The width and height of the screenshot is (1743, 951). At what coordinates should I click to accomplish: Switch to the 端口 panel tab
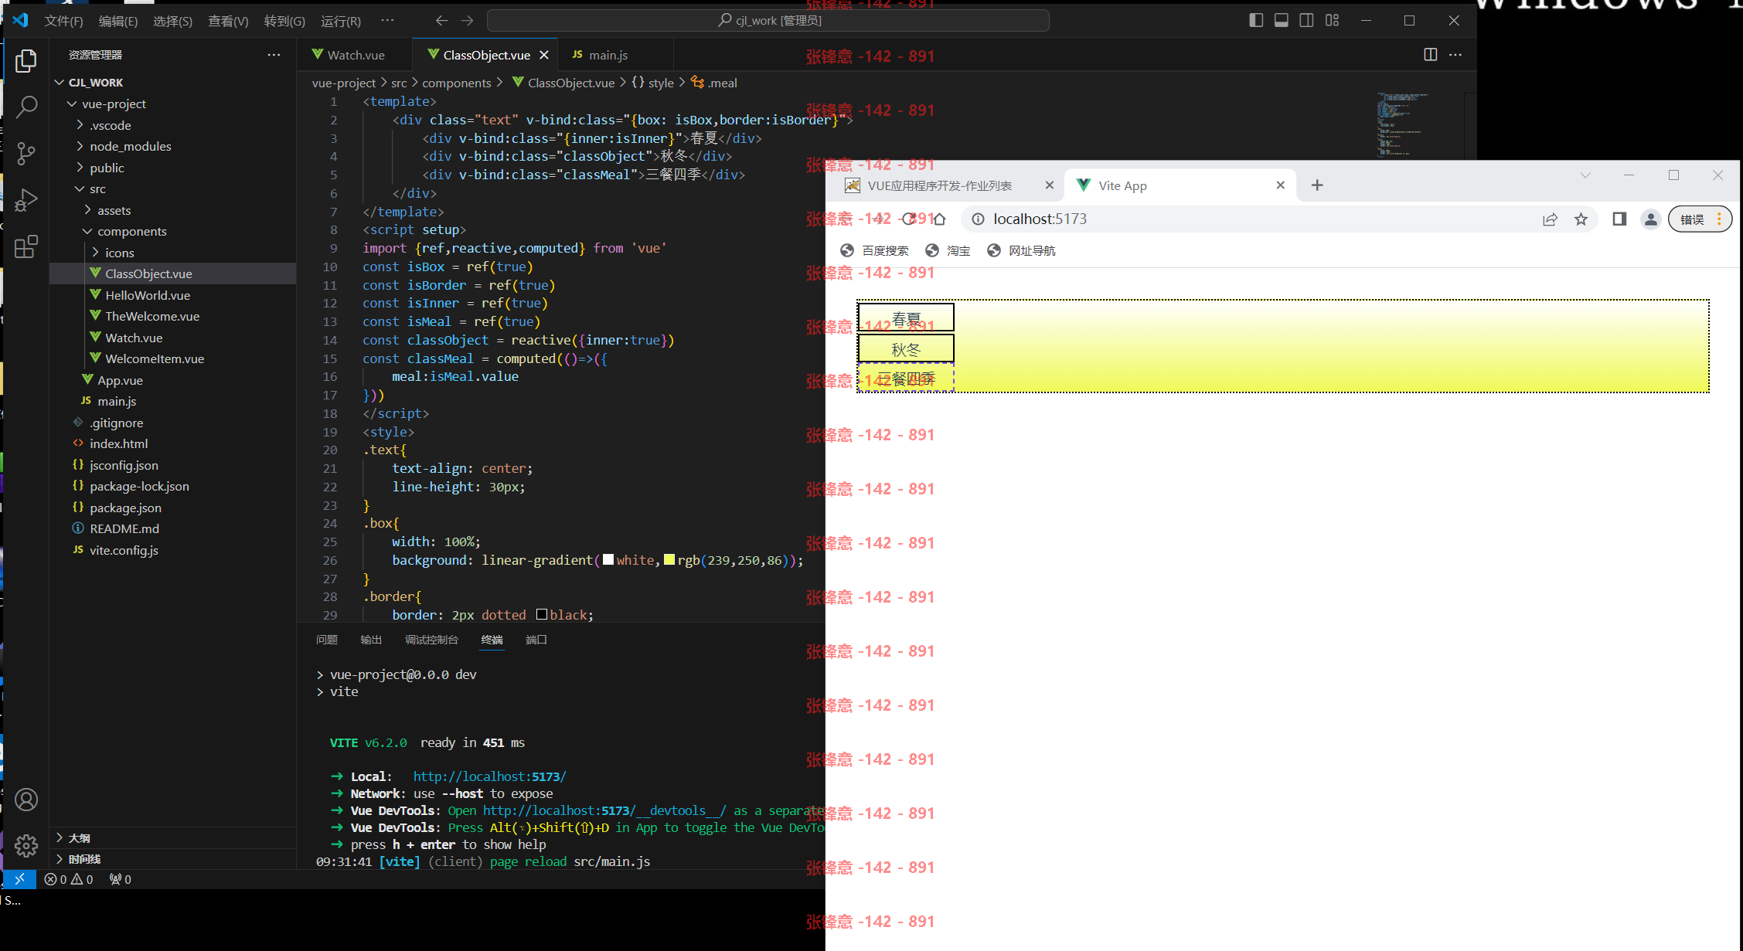click(x=536, y=640)
